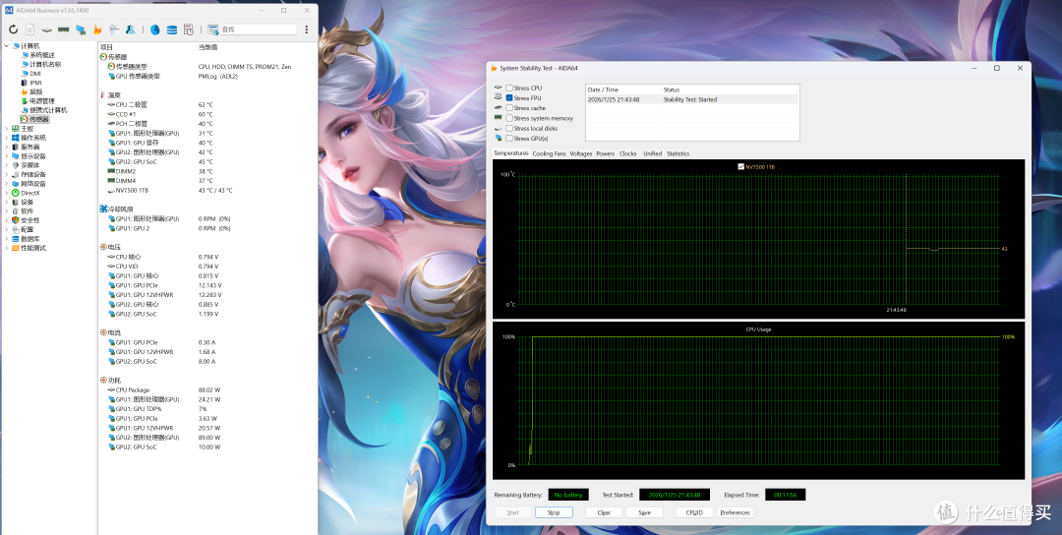Select 安全性 node in the tree
The width and height of the screenshot is (1062, 535).
click(x=29, y=220)
